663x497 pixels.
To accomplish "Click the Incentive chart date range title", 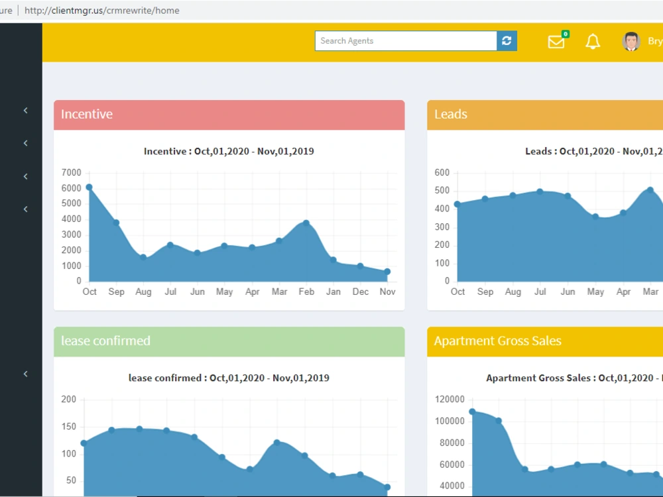I will tap(229, 151).
